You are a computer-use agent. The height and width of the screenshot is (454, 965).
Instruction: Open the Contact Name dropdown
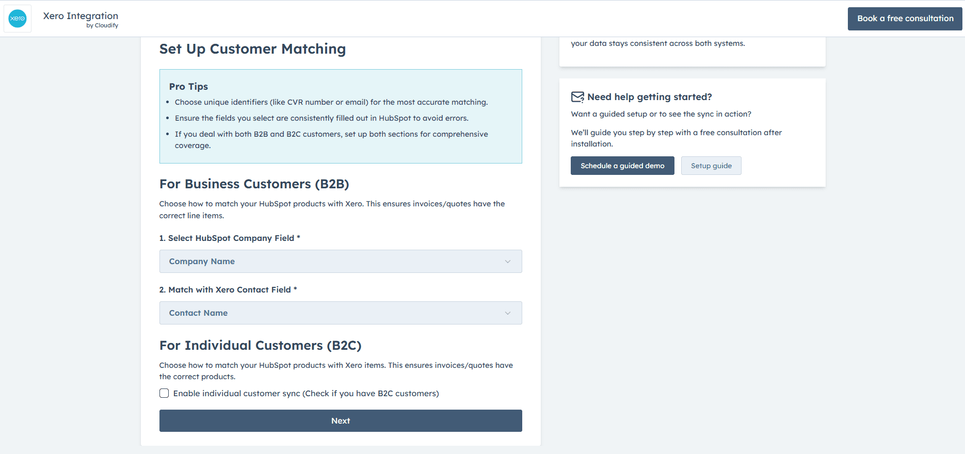coord(341,313)
